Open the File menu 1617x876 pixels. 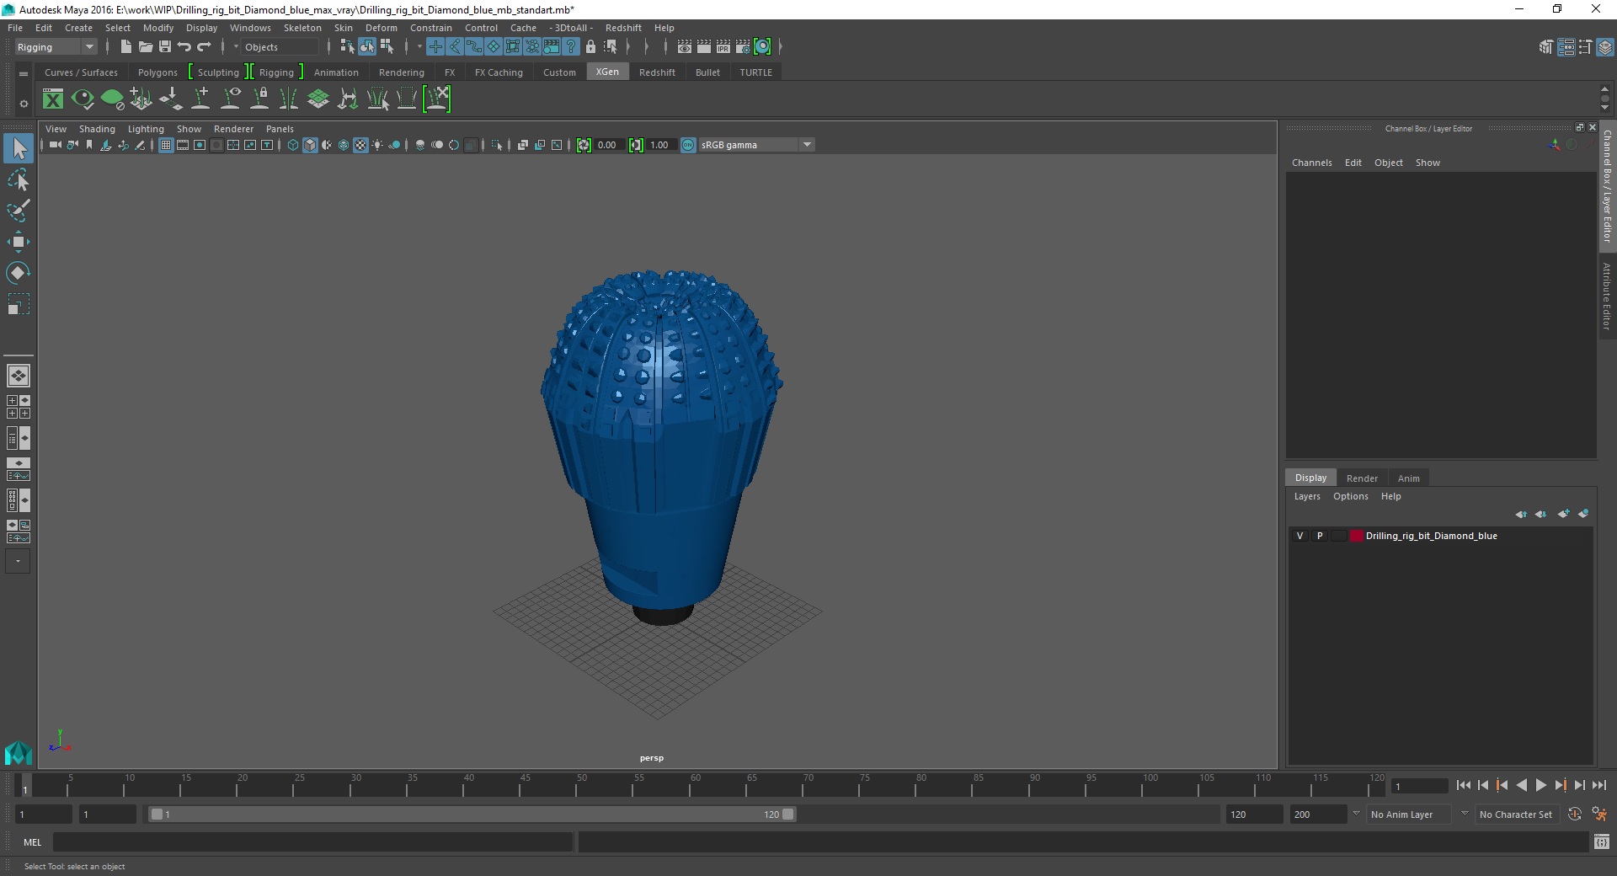pos(15,28)
